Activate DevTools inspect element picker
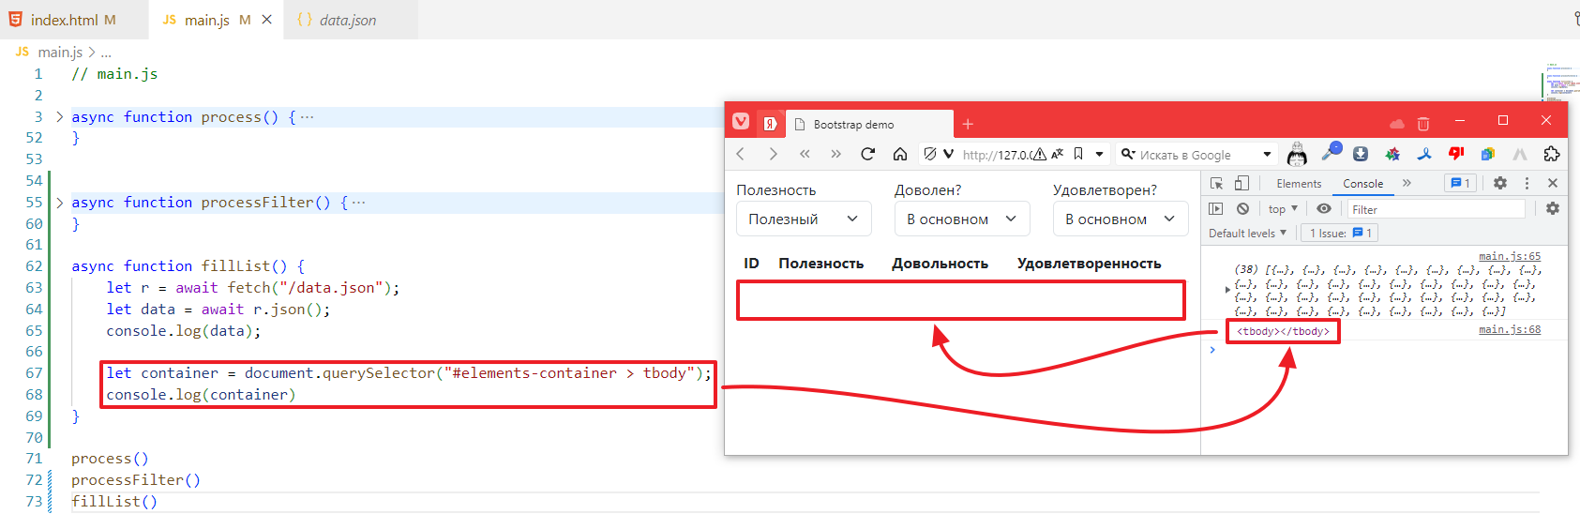This screenshot has height=529, width=1580. pos(1216,184)
